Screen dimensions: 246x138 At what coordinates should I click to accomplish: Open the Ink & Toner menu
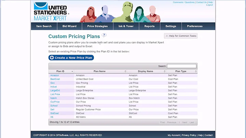pos(126,26)
